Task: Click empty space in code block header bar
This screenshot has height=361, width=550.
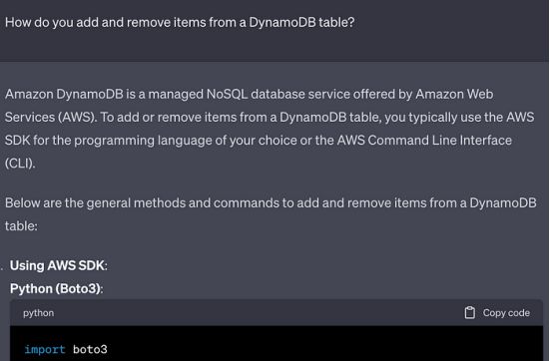Action: pyautogui.click(x=259, y=312)
